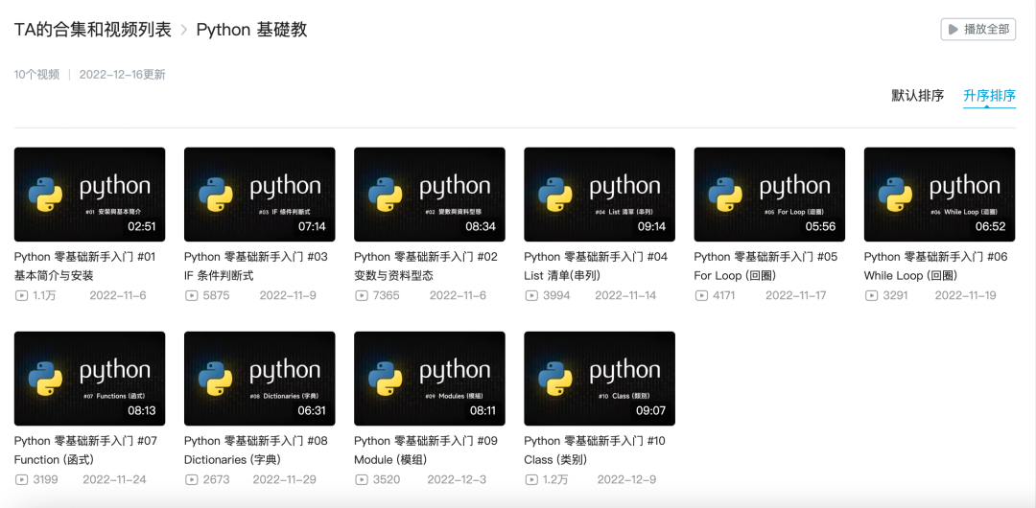The image size is (1036, 508).
Task: Open thumbnail of video #02 变数与资料型态
Action: 430,195
